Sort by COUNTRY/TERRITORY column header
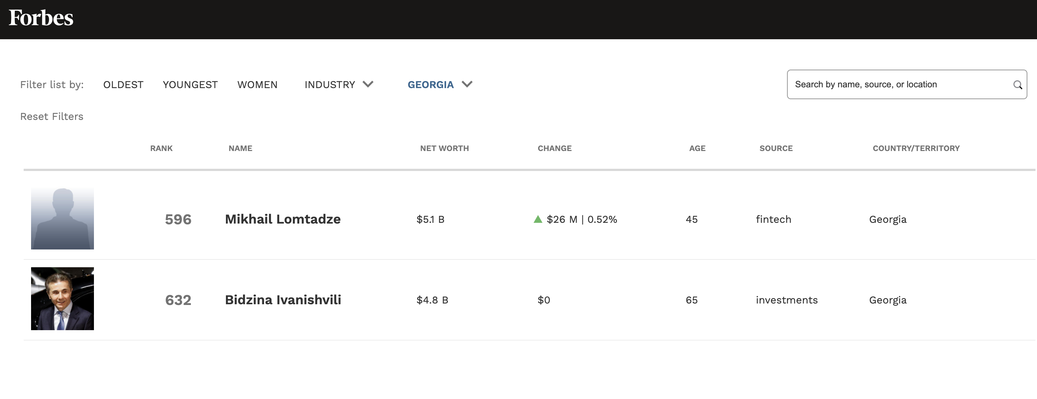Screen dimensions: 1037x399 [916, 148]
